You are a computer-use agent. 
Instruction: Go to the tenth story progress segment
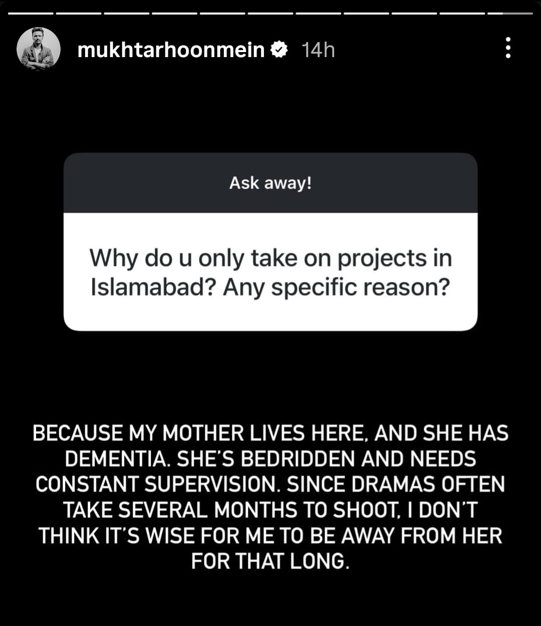pyautogui.click(x=462, y=13)
